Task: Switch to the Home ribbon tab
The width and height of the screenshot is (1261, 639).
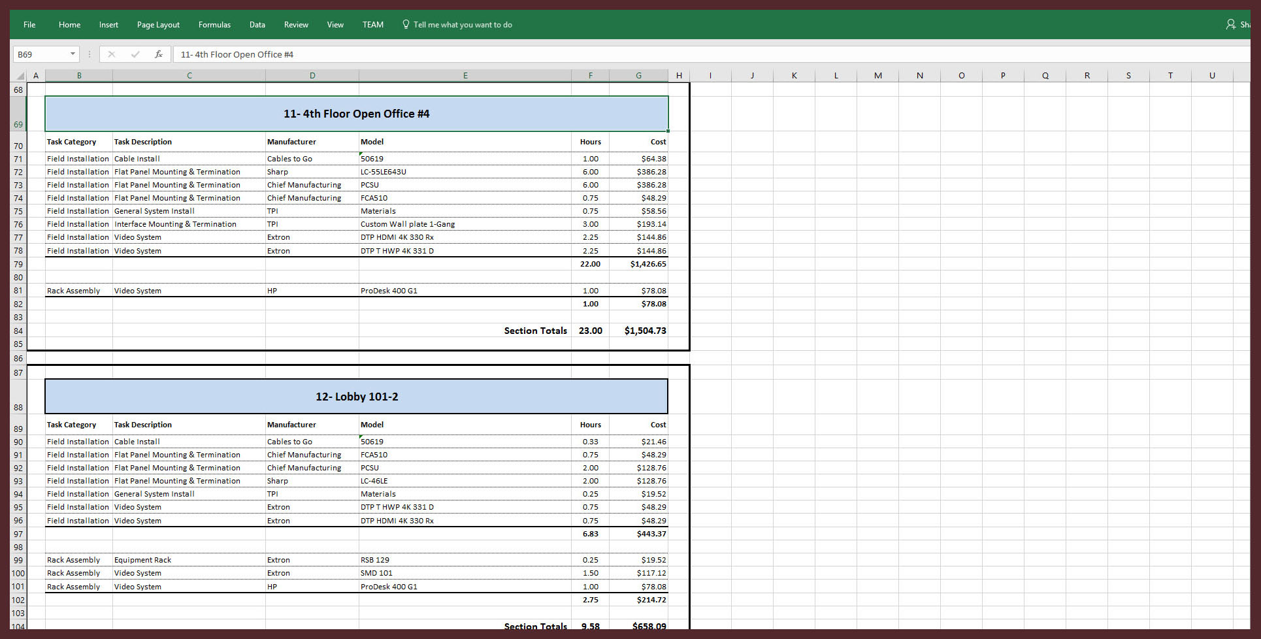Action: point(69,25)
